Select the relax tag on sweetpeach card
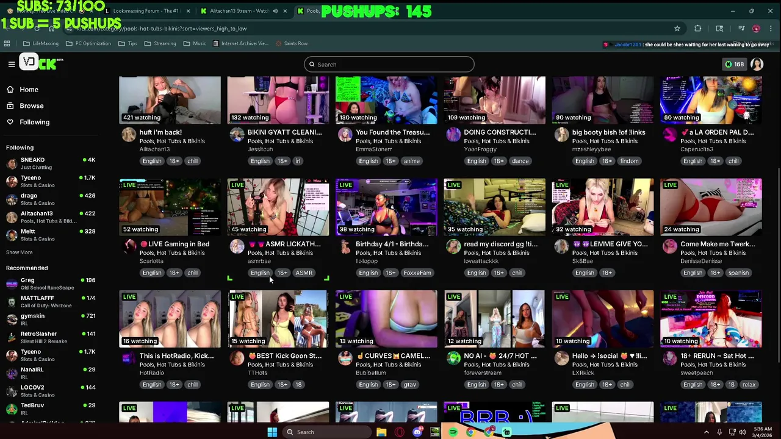The width and height of the screenshot is (781, 439). click(749, 385)
